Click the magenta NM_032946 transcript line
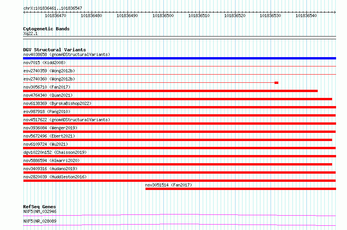Screen dimensions: 347x230 (179, 214)
